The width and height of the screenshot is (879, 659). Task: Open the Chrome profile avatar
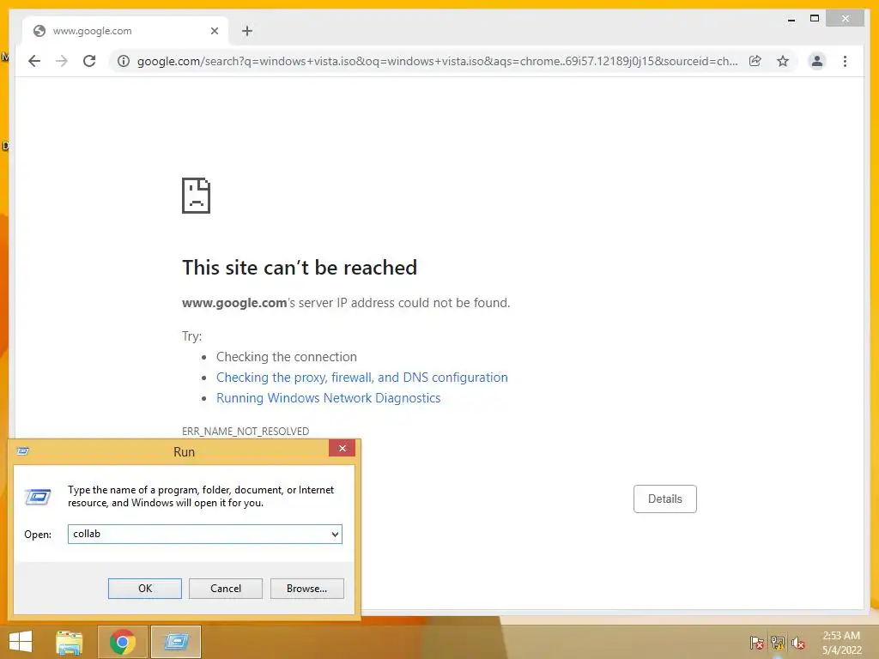(817, 61)
